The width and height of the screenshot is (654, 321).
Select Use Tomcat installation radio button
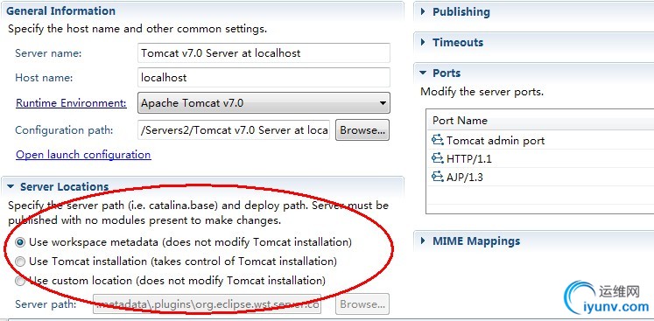[x=20, y=262]
